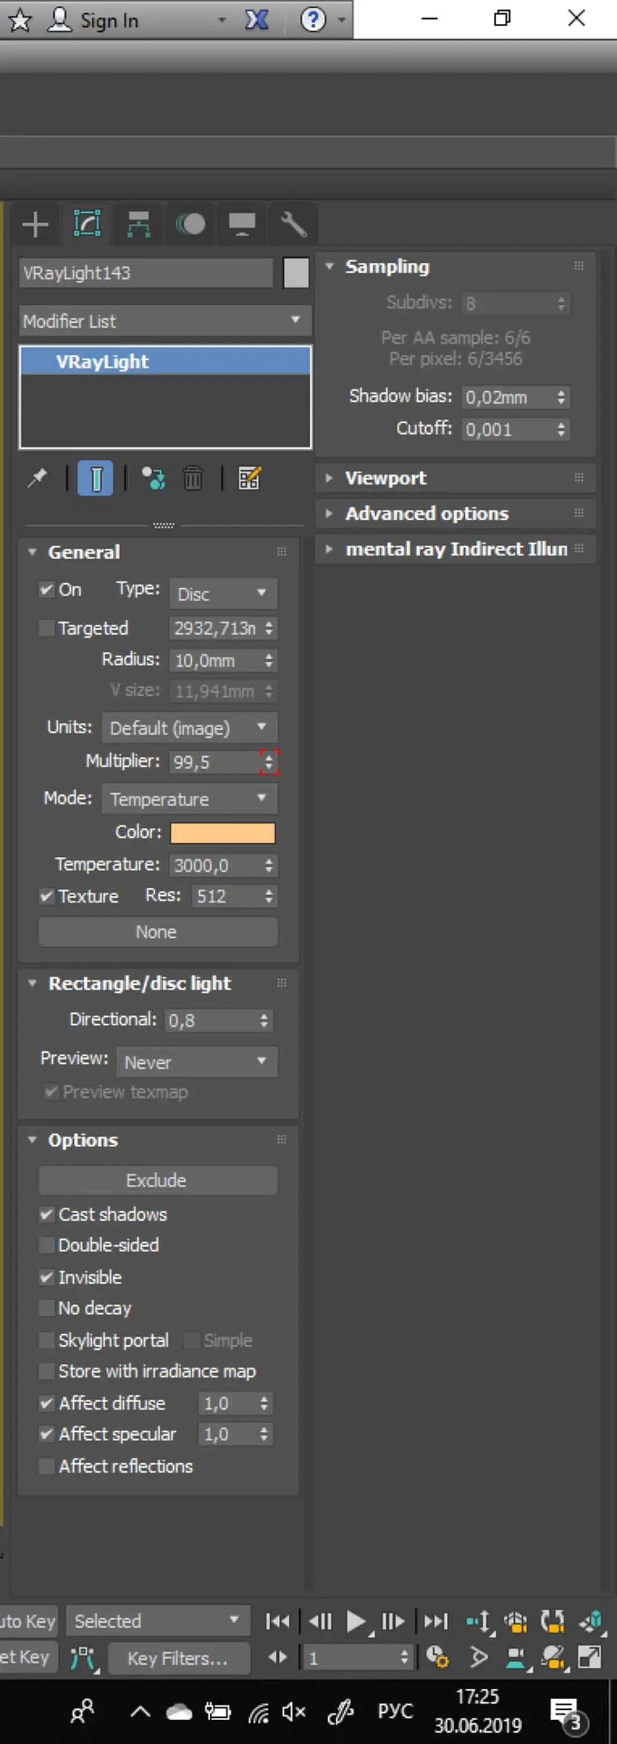Enable the Targeted checkbox
This screenshot has width=617, height=1744.
(x=46, y=628)
